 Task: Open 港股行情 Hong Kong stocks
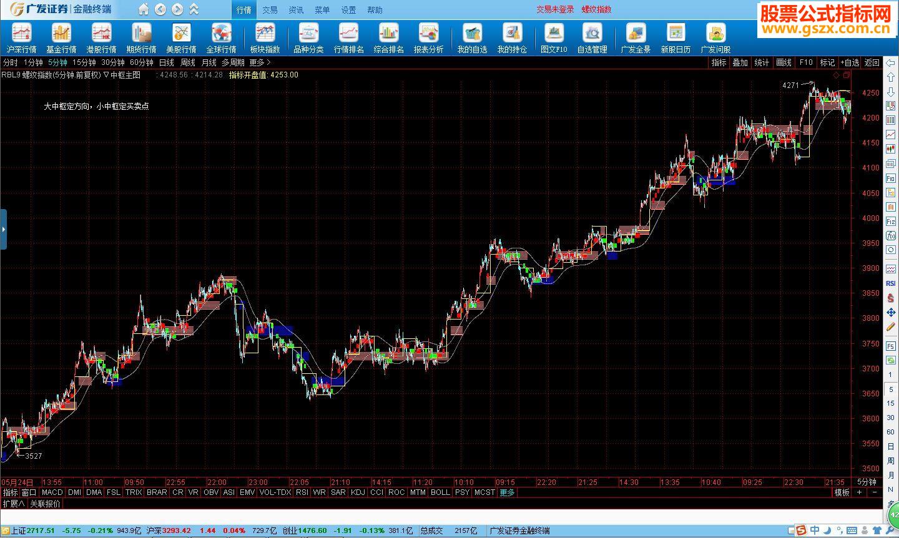click(101, 38)
